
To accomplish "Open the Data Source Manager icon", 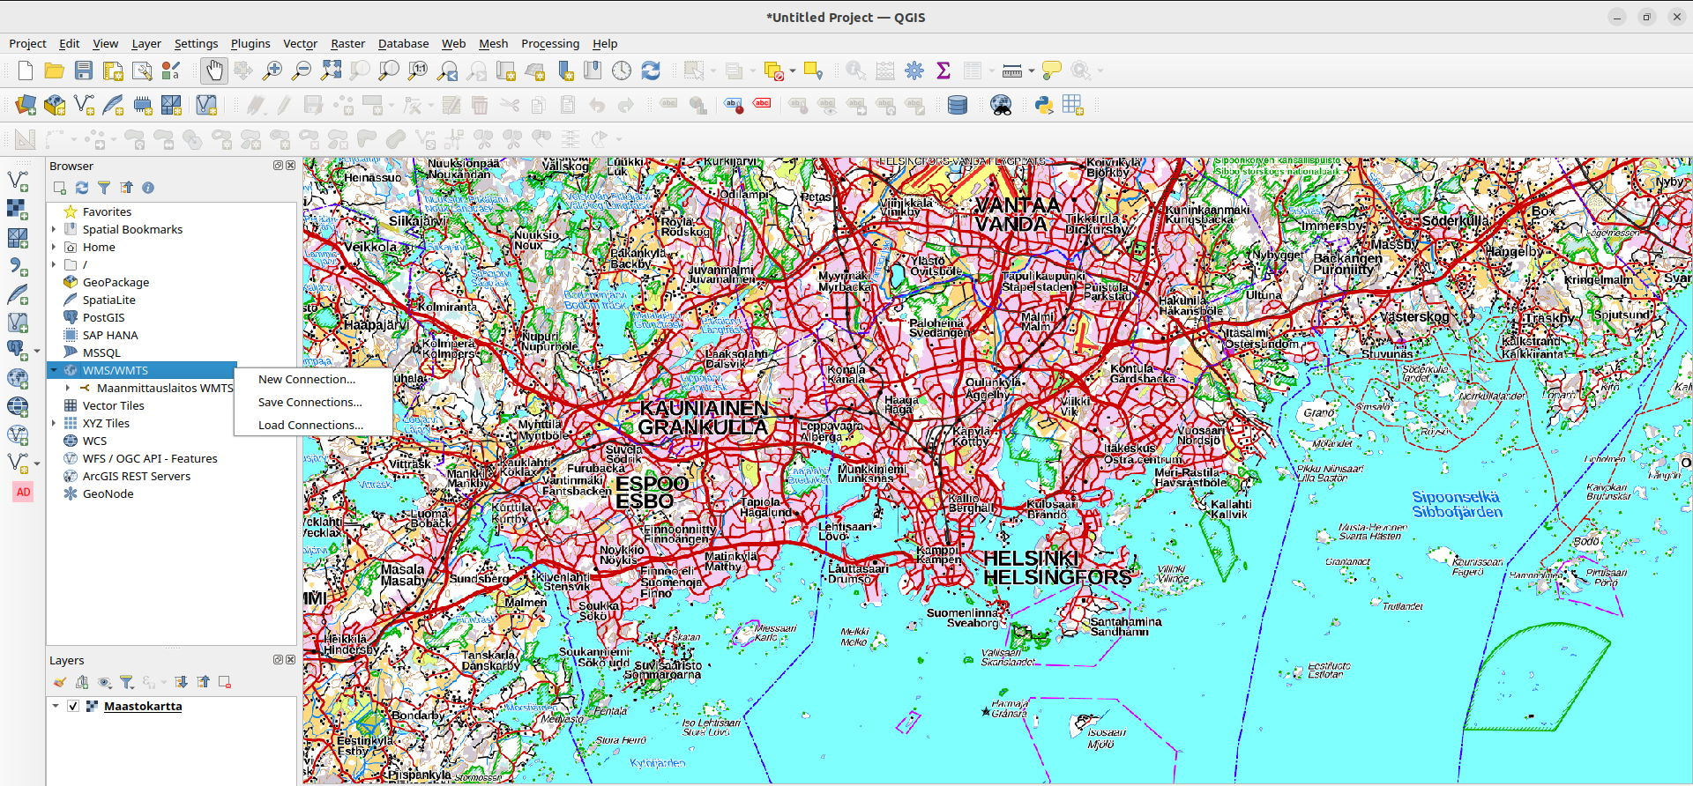I will pyautogui.click(x=26, y=106).
